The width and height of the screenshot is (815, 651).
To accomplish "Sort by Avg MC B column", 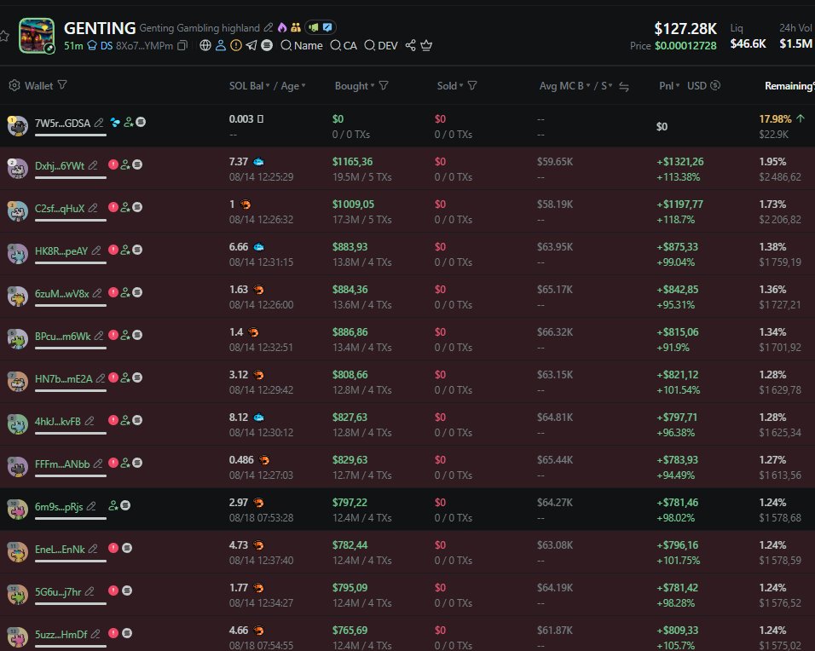I will (x=564, y=86).
